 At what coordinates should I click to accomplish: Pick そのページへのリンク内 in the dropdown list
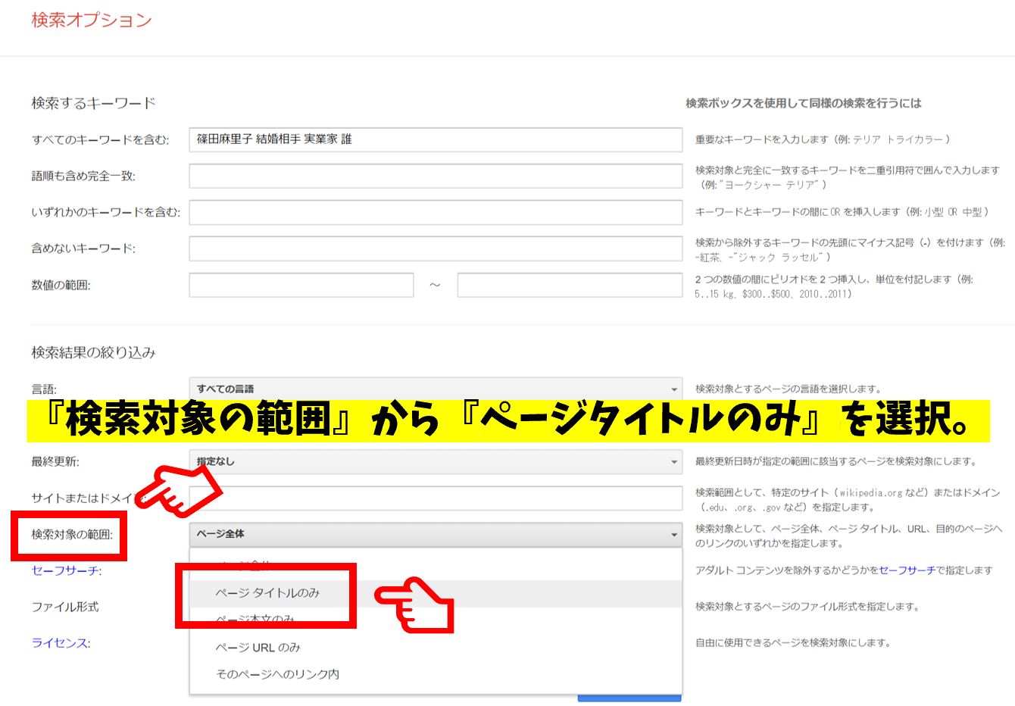click(x=277, y=674)
